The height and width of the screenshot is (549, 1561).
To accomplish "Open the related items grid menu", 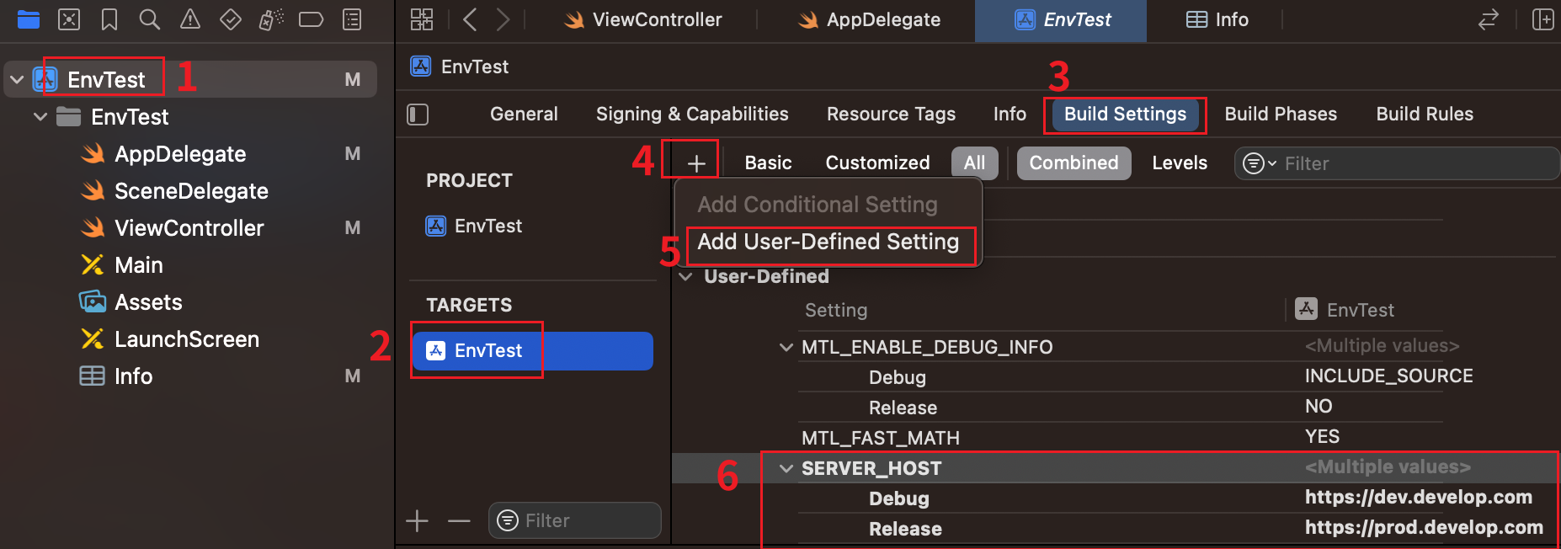I will pos(422,19).
